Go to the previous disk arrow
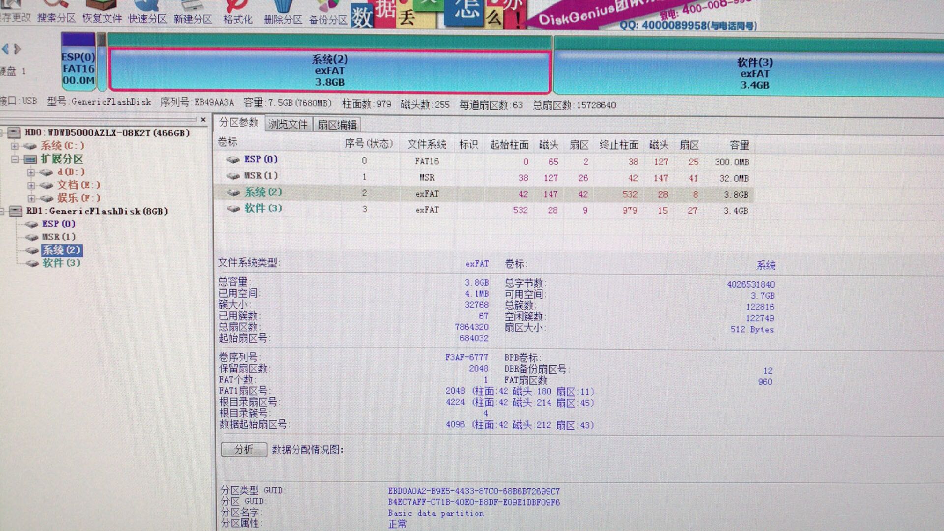Screen dimensions: 944x531 pos(5,49)
